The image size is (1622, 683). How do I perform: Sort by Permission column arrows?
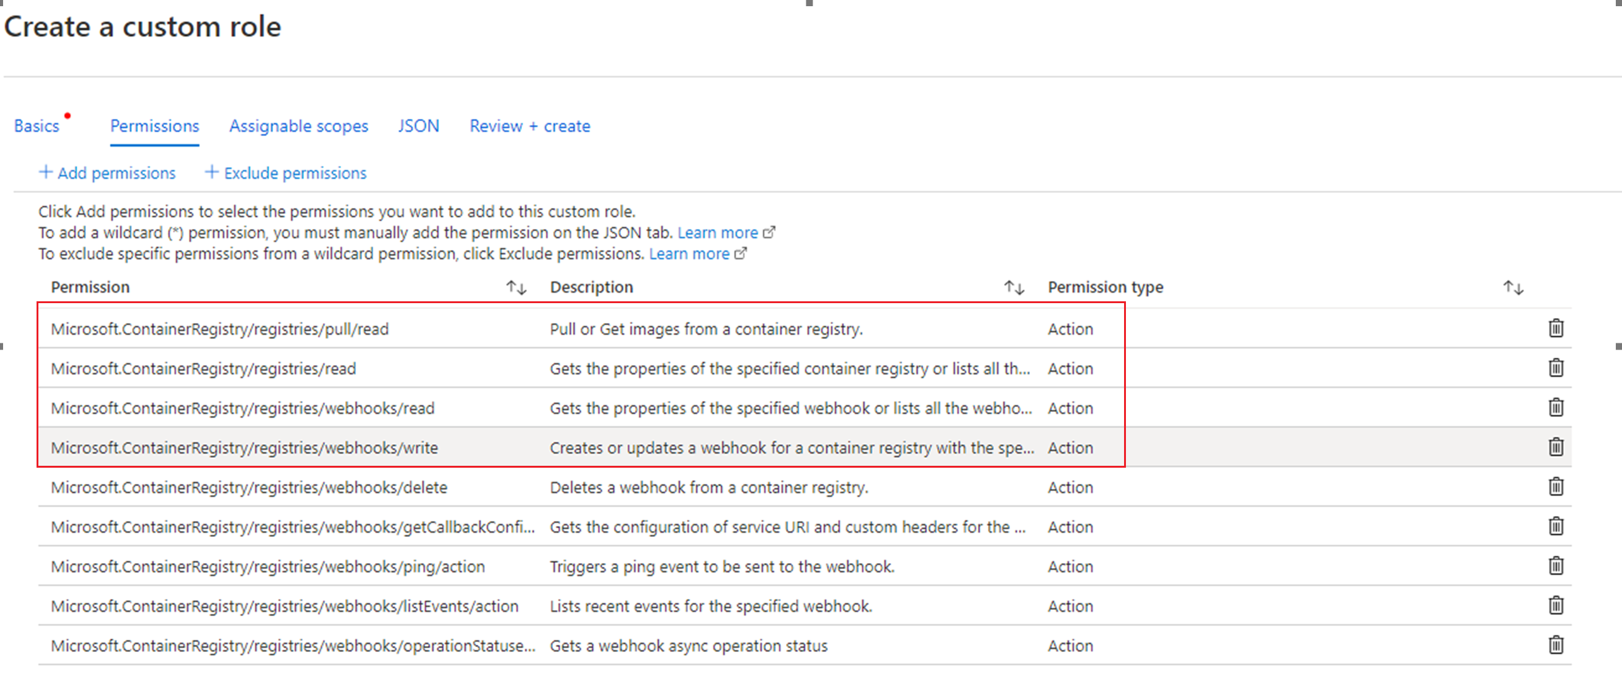[x=516, y=288]
